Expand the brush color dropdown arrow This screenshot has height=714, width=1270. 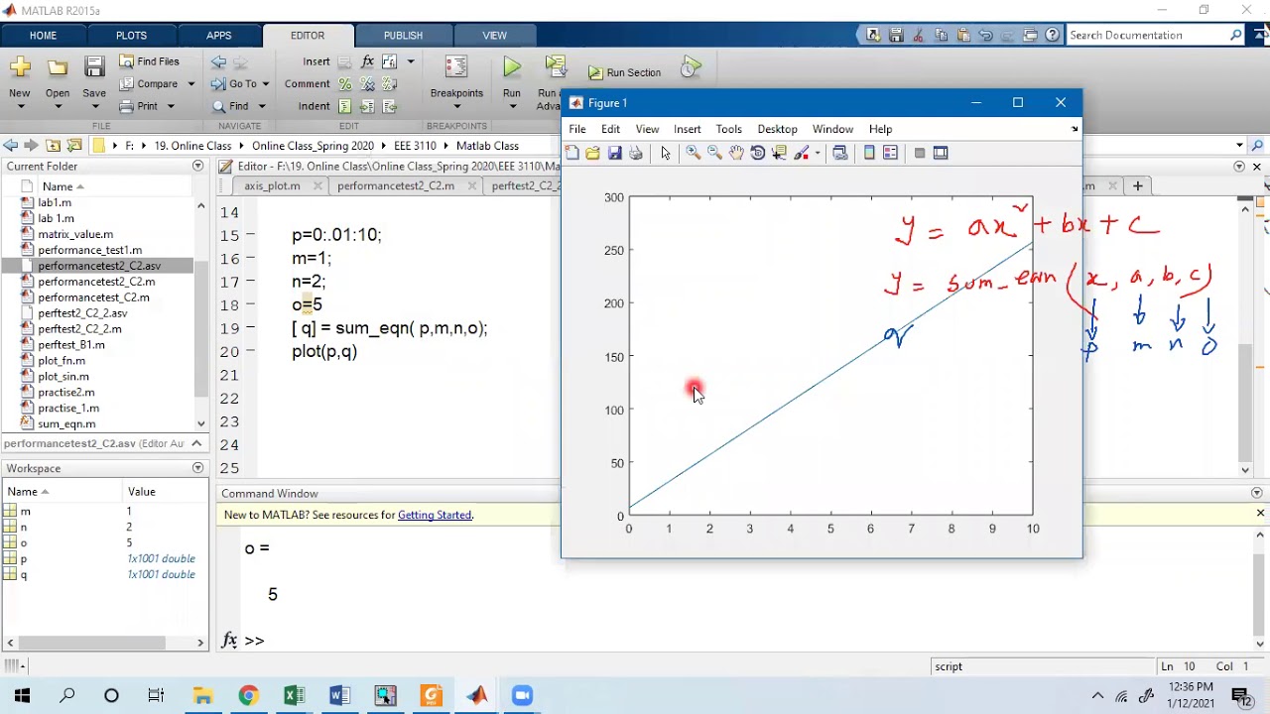click(x=817, y=153)
